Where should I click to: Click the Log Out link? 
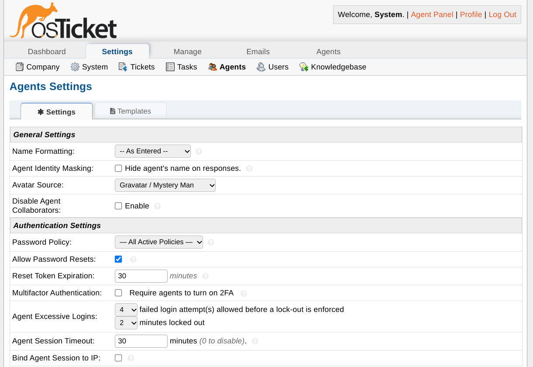tap(502, 14)
